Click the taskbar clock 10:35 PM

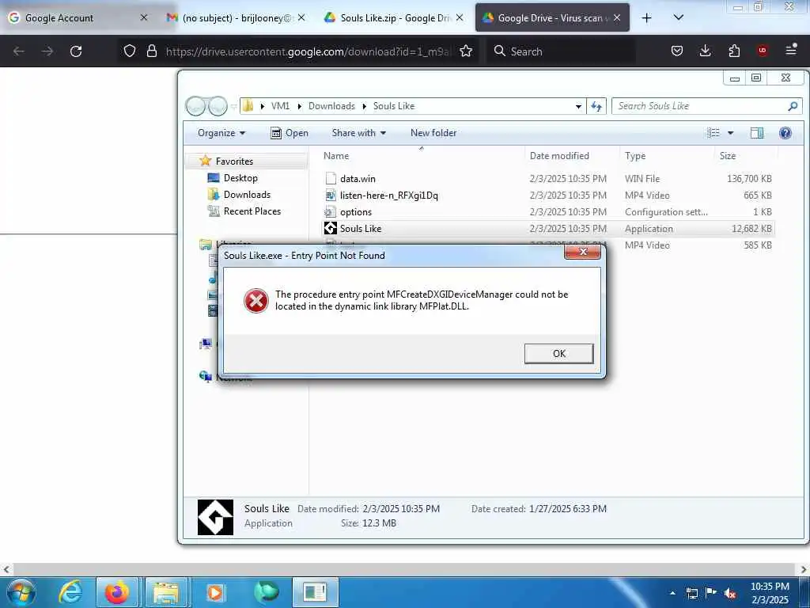point(770,593)
